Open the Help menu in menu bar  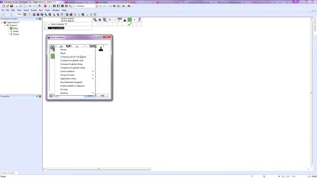[64, 10]
